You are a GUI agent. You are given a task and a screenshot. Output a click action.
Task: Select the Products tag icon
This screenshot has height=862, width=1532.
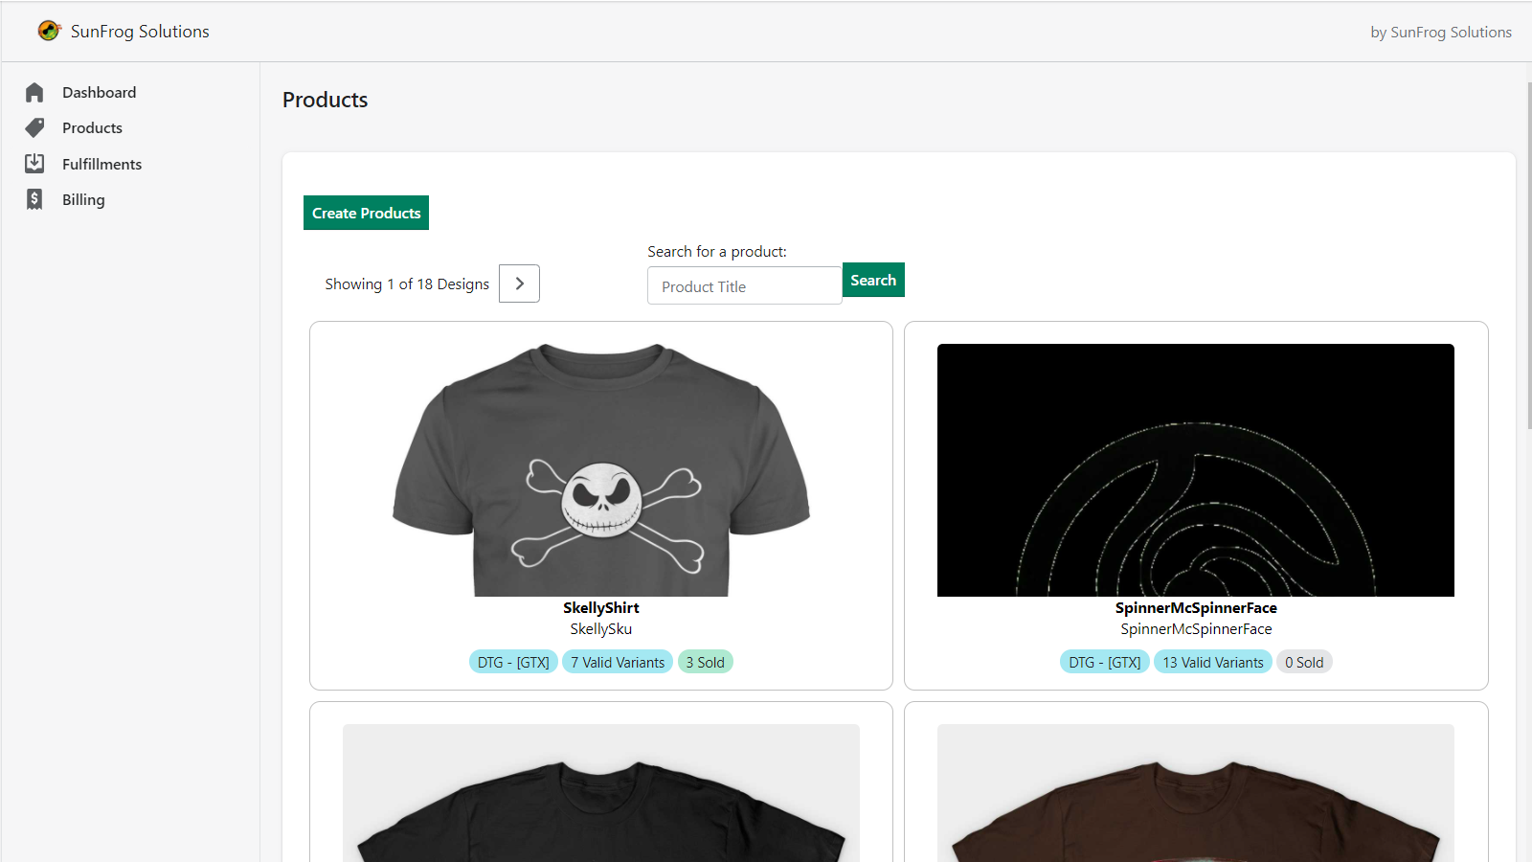34,127
